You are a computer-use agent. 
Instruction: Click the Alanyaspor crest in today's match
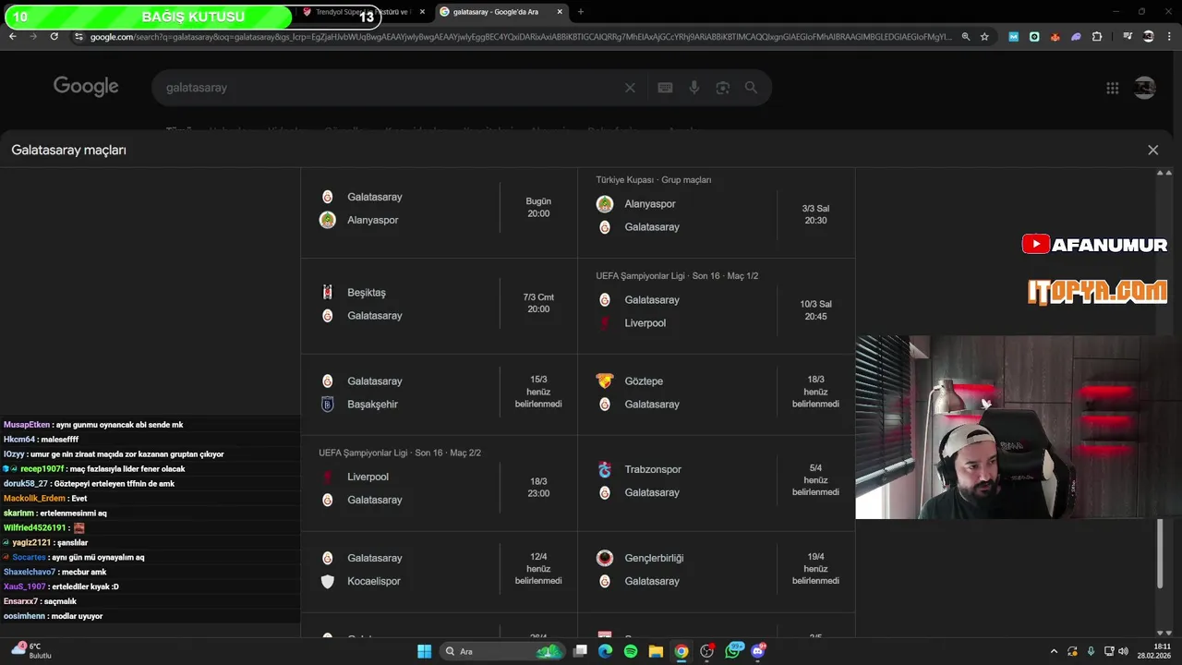[327, 220]
